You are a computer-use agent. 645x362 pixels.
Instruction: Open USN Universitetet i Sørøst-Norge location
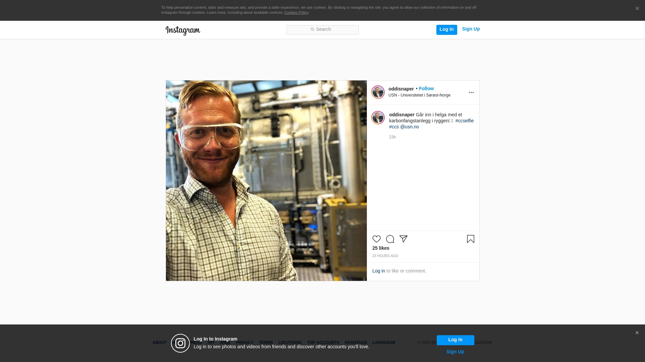(x=419, y=95)
